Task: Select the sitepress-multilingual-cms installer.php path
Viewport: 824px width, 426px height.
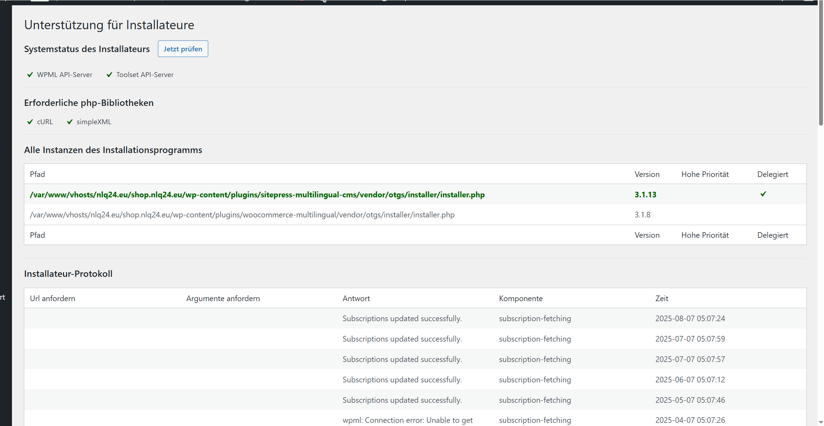Action: pyautogui.click(x=257, y=195)
